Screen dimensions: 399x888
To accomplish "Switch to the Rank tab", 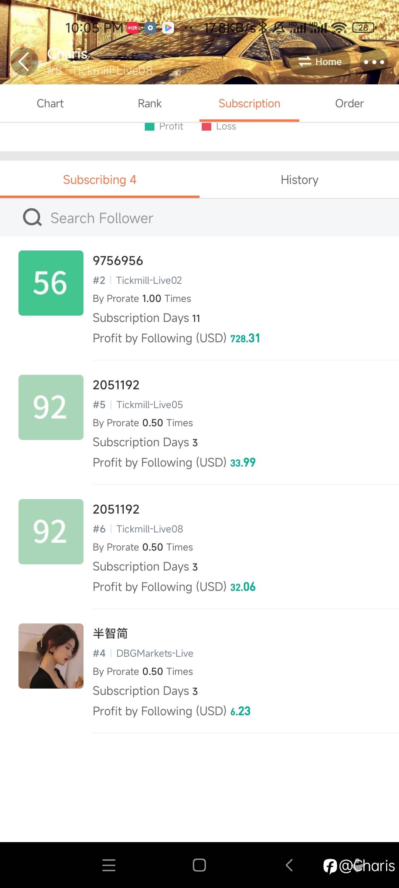I will (150, 104).
